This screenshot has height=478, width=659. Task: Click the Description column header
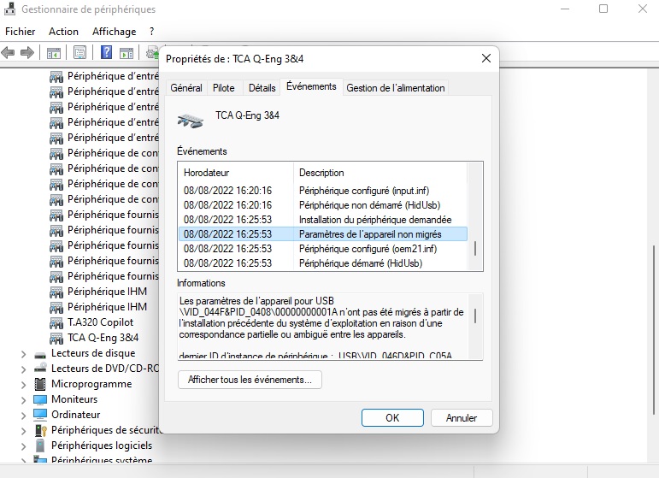[x=380, y=173]
